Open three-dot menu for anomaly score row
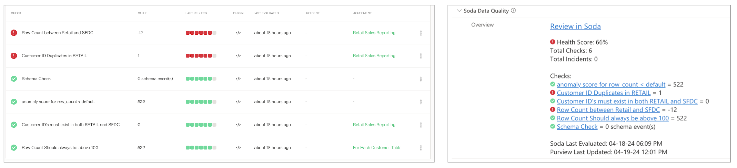Screen dimensions: 737x168 pyautogui.click(x=421, y=102)
